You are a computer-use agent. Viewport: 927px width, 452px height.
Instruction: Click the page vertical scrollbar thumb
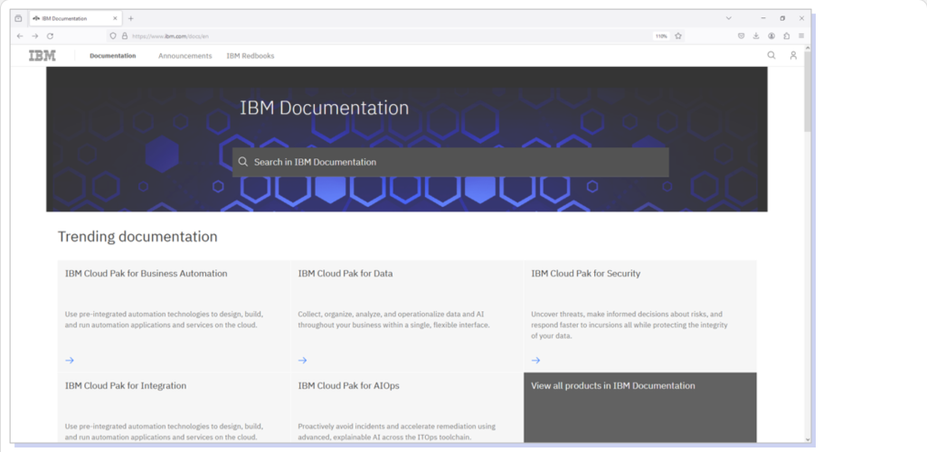[x=808, y=91]
